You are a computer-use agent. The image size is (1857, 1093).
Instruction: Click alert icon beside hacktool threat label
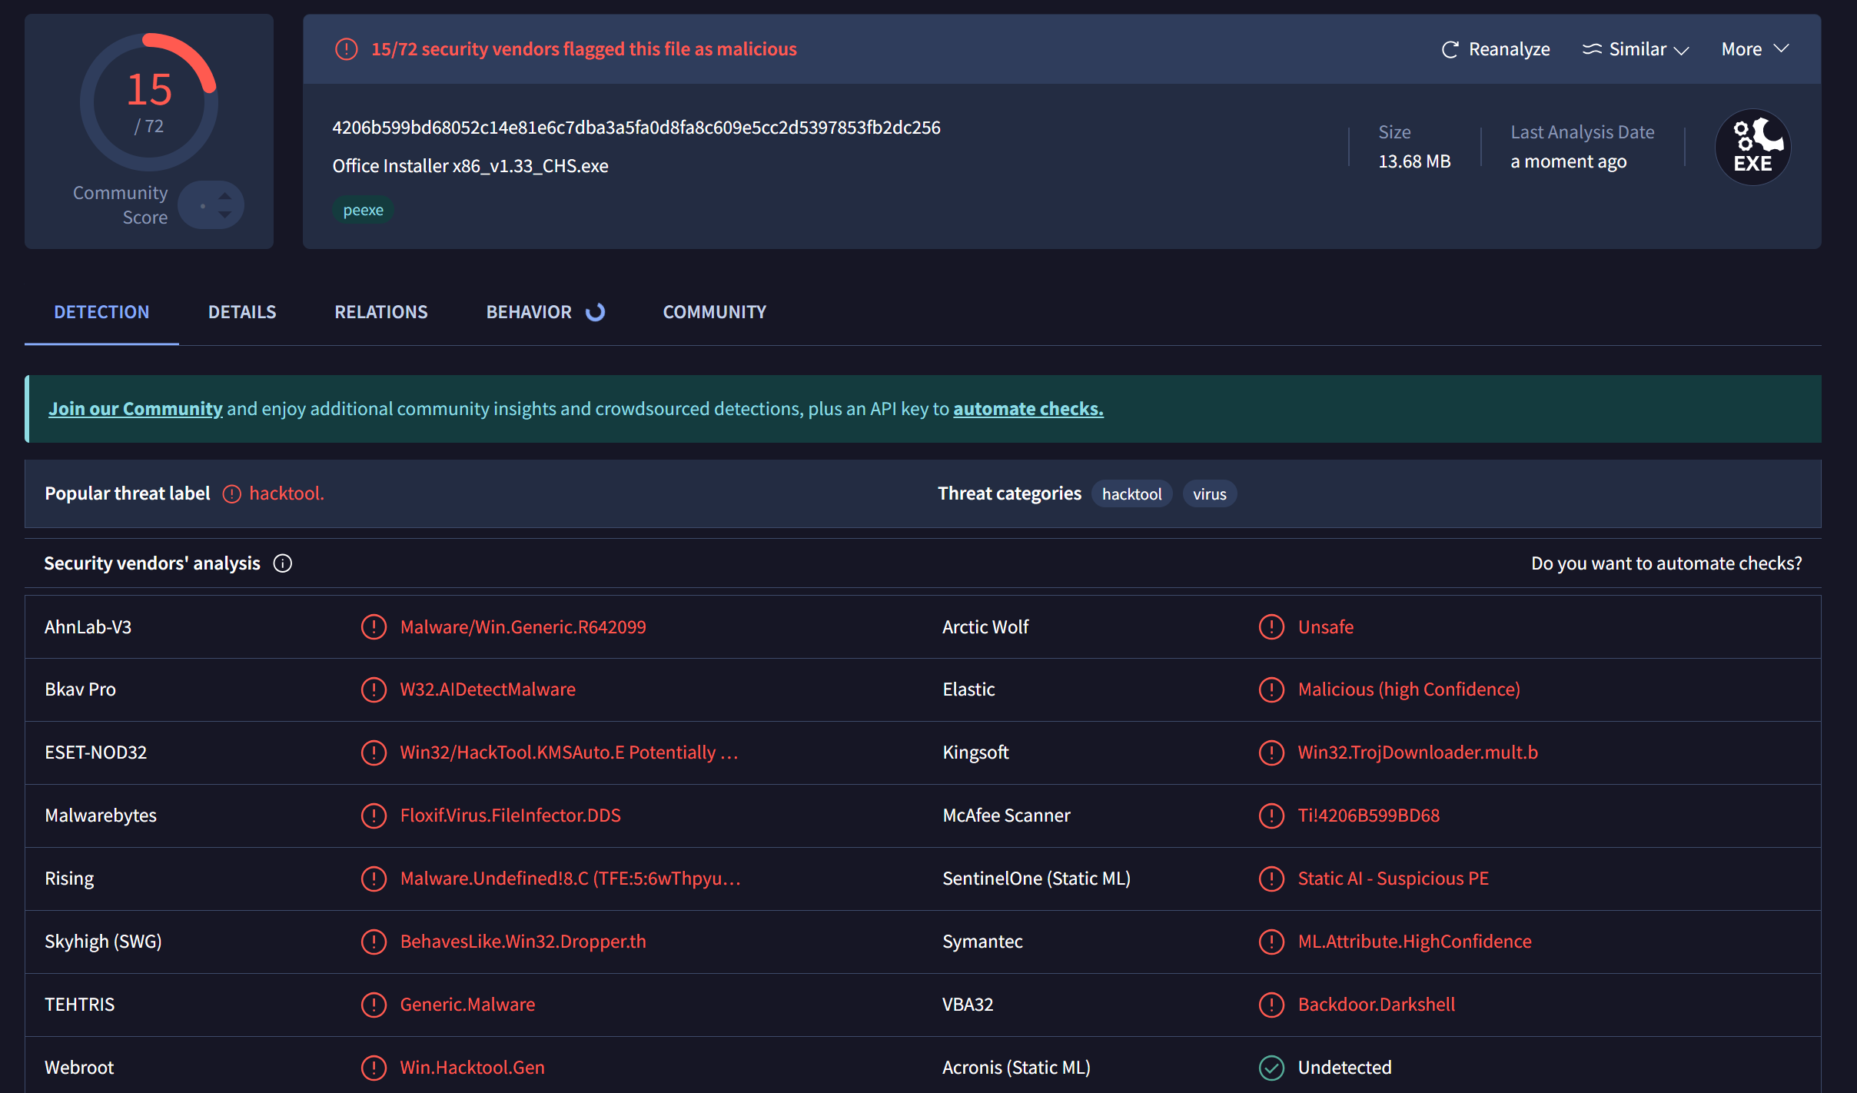[x=231, y=494]
